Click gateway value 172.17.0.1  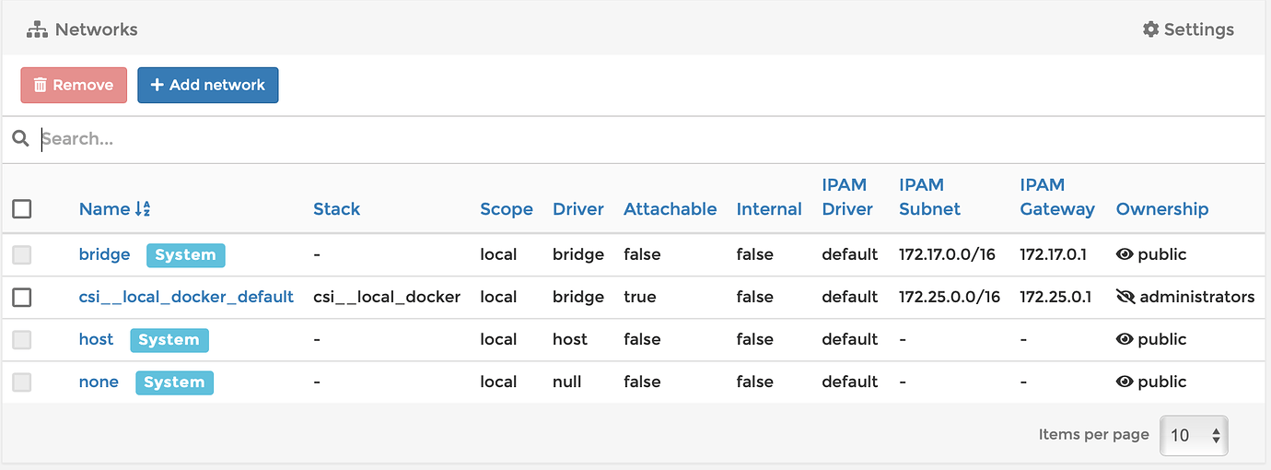(1055, 254)
